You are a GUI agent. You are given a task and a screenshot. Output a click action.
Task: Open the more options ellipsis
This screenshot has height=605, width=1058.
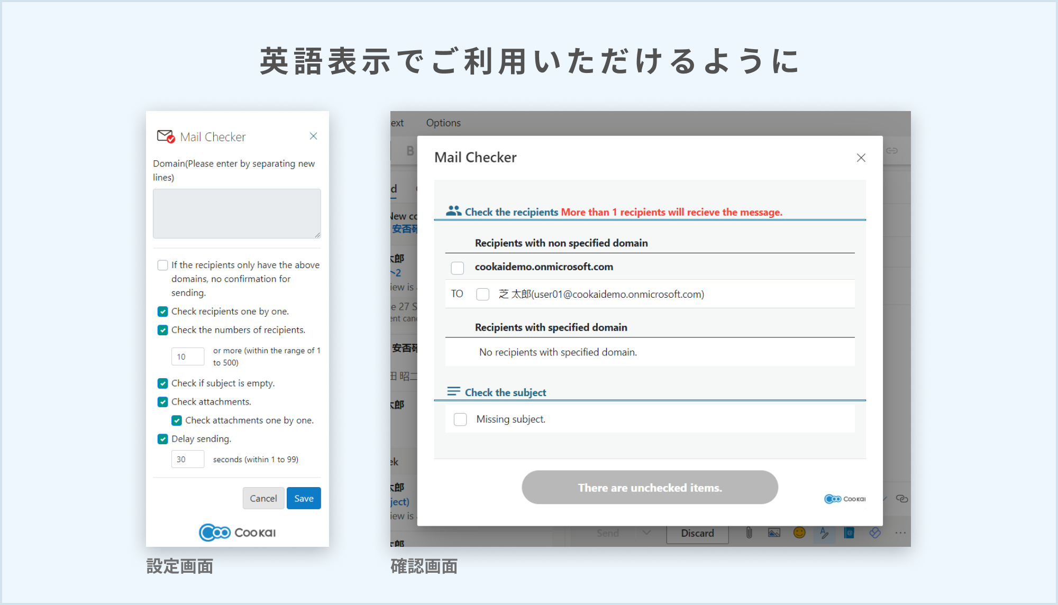[x=900, y=533]
